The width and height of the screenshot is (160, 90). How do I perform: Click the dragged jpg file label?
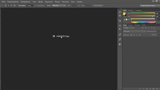pyautogui.click(x=63, y=36)
